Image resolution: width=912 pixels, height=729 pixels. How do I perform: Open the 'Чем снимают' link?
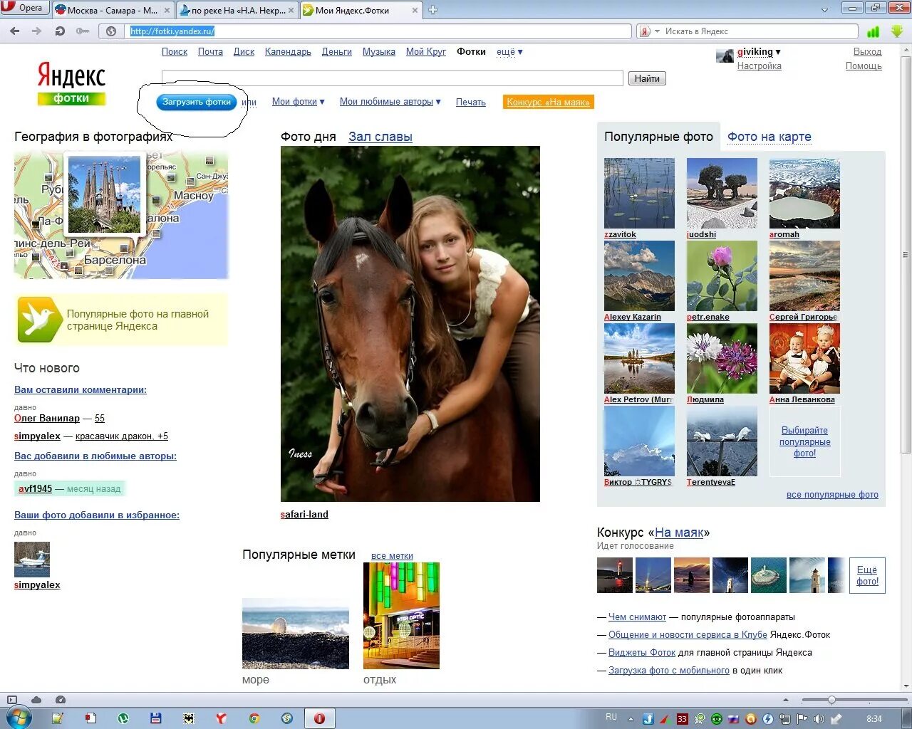[637, 617]
